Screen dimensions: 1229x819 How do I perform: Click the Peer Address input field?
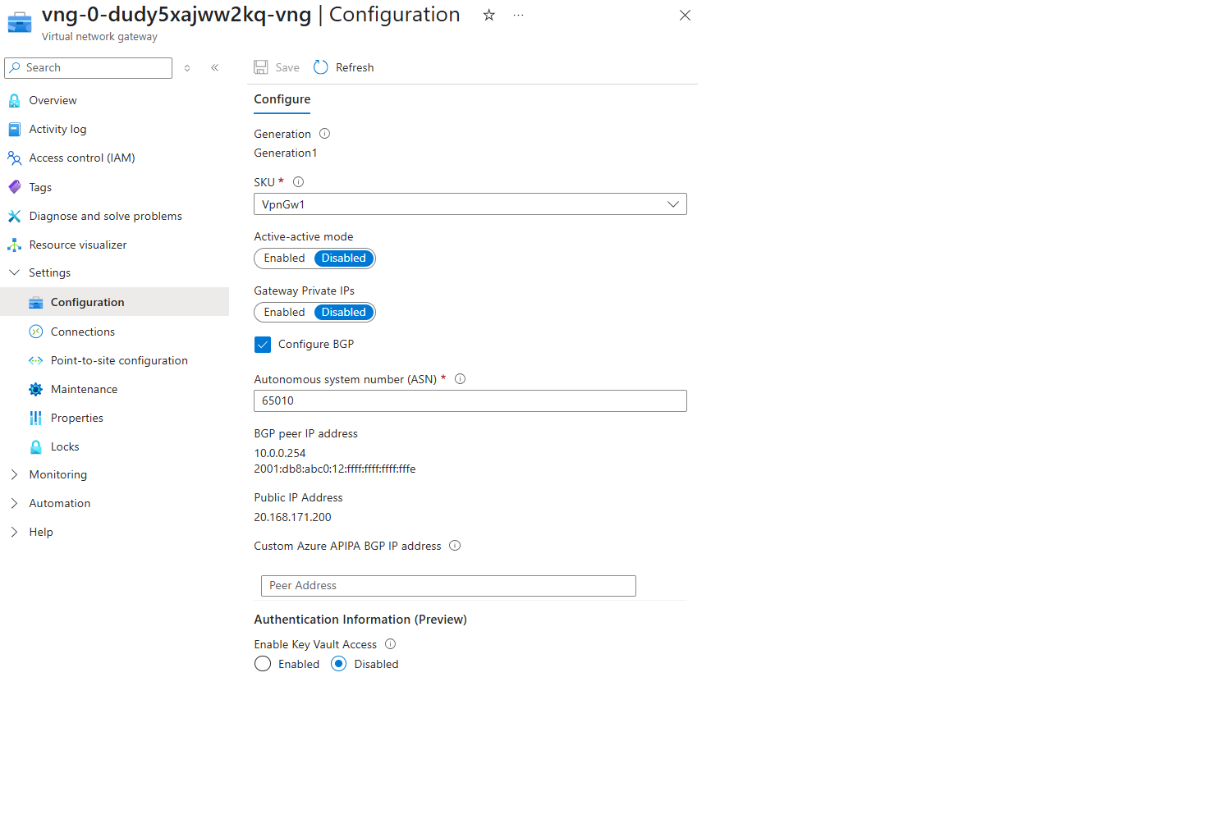pos(448,586)
